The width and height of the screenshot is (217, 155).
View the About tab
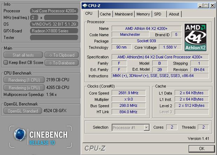pyautogui.click(x=174, y=14)
